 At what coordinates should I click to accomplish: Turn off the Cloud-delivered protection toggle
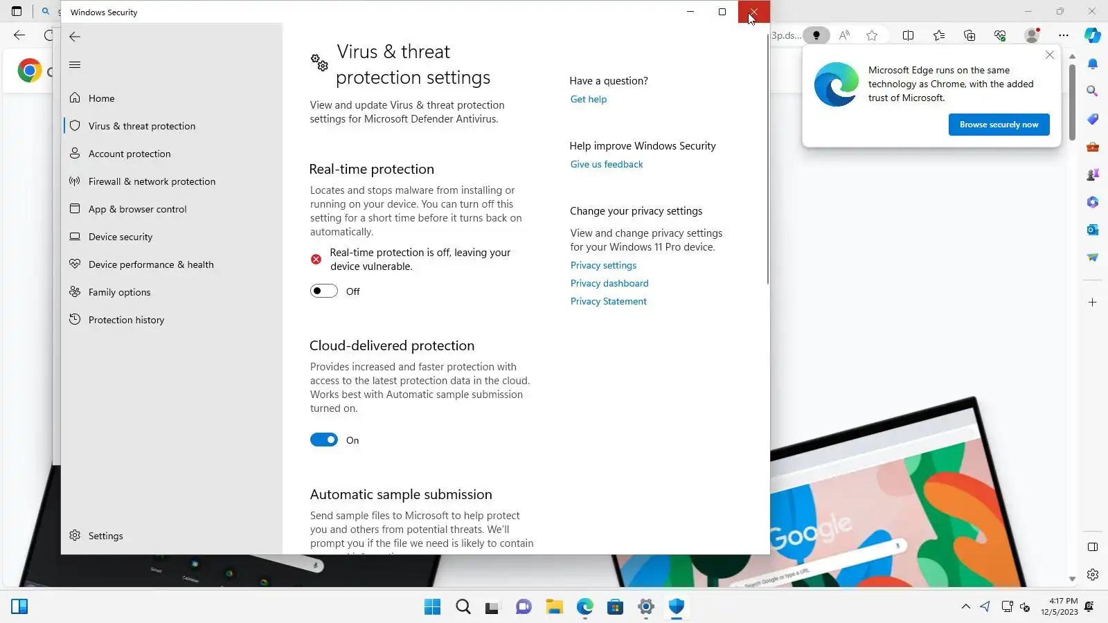tap(323, 440)
